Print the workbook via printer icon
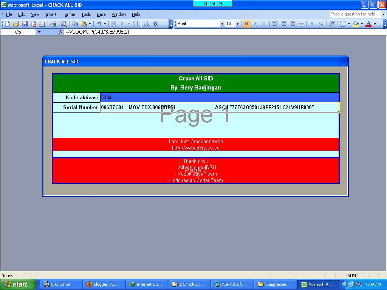 point(53,24)
